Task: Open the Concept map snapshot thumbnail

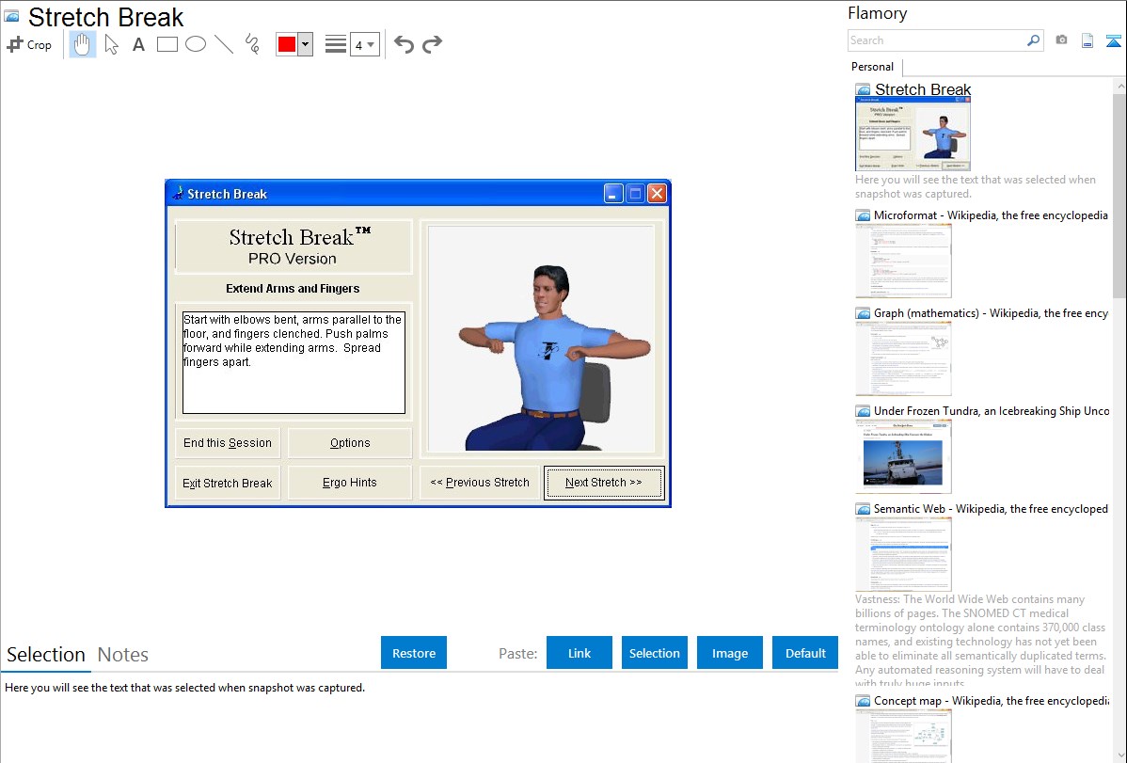Action: (x=903, y=736)
